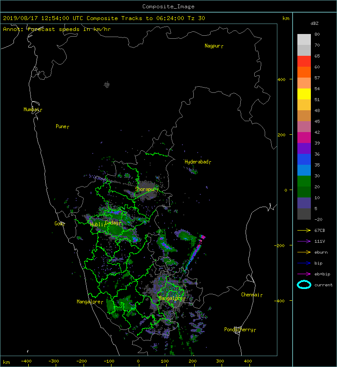This screenshot has width=337, height=367.
Task: Select the Pondicherry city label
Action: tap(239, 330)
